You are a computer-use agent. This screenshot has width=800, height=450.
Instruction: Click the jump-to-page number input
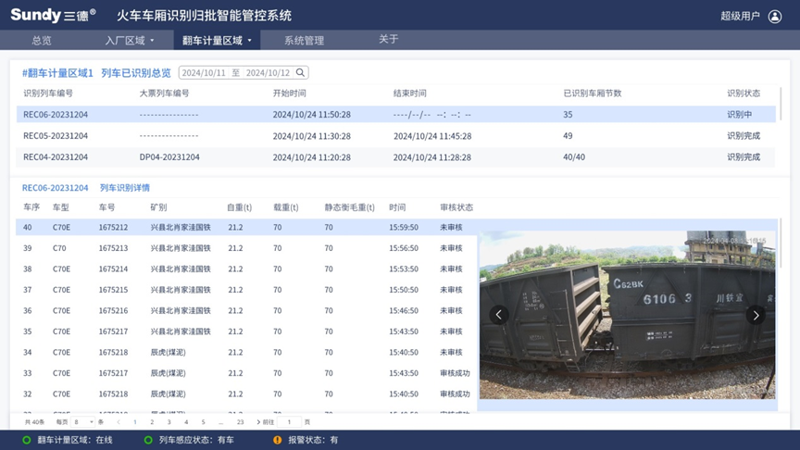[289, 422]
